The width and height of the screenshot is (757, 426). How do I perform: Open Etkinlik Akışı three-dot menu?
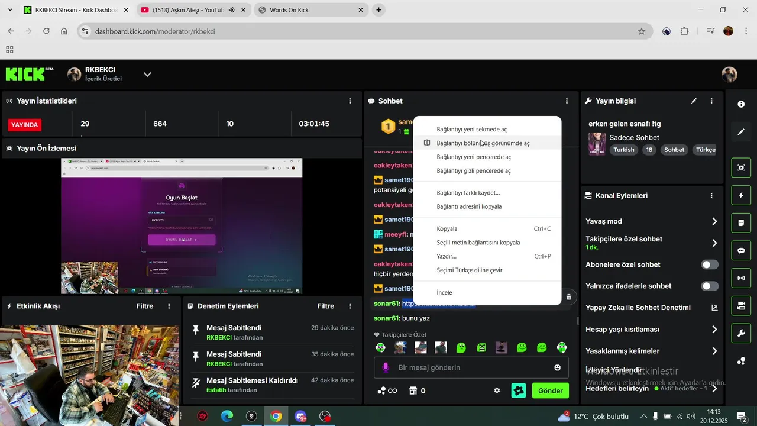pyautogui.click(x=169, y=306)
